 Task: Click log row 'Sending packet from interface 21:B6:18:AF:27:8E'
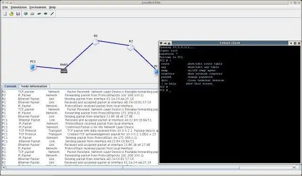click(99, 117)
